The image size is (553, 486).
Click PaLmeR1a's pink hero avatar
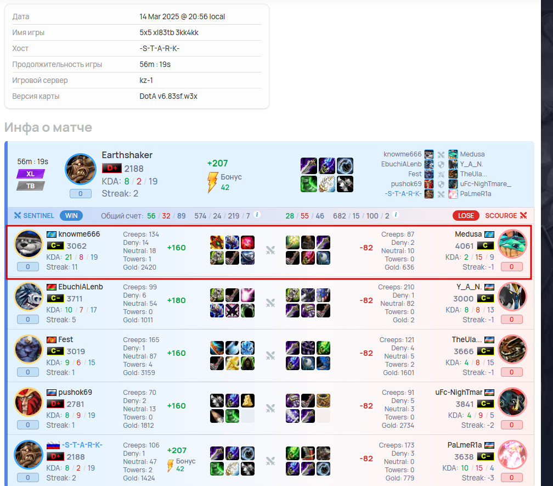pos(512,455)
